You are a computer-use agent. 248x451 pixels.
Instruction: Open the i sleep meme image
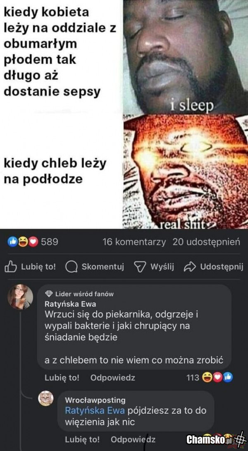(x=186, y=57)
